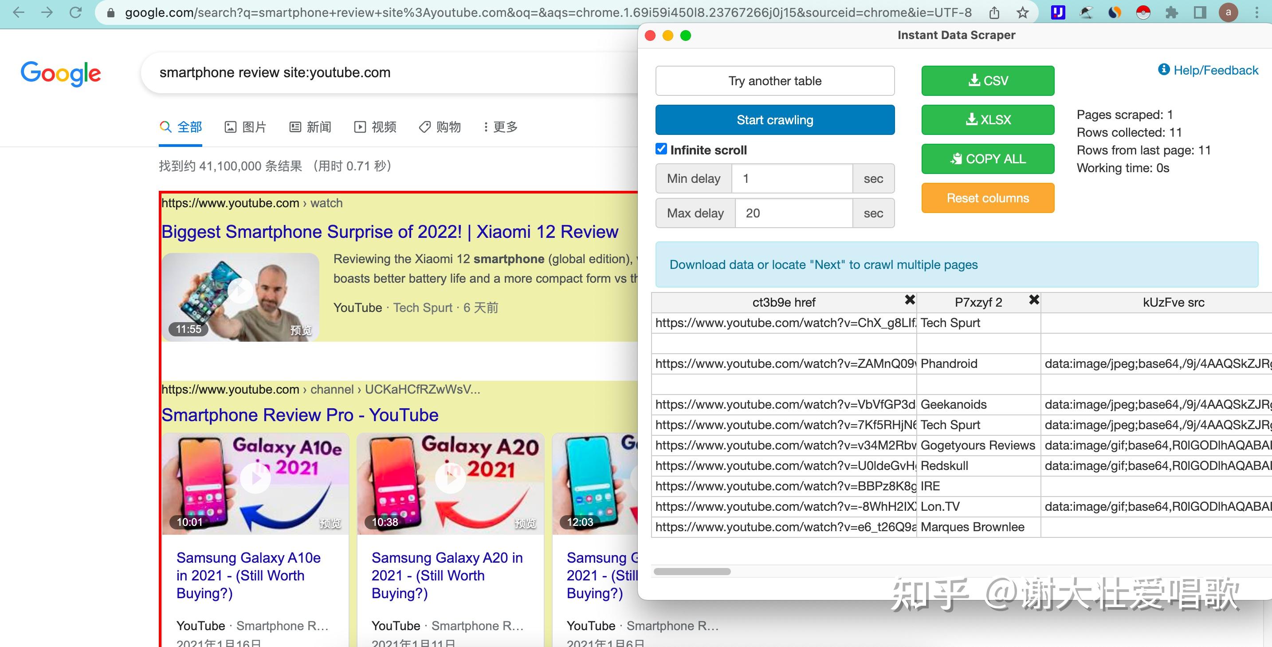The height and width of the screenshot is (647, 1272).
Task: Open Chrome's three-dot menu
Action: pyautogui.click(x=1256, y=13)
